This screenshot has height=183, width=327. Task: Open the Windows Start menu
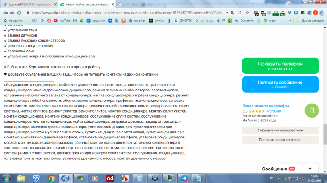(6, 178)
